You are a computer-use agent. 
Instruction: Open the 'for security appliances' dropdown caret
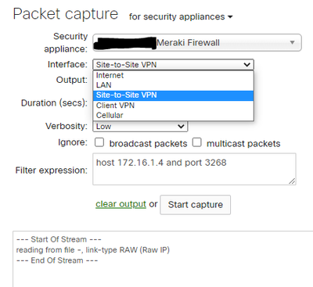pyautogui.click(x=230, y=17)
